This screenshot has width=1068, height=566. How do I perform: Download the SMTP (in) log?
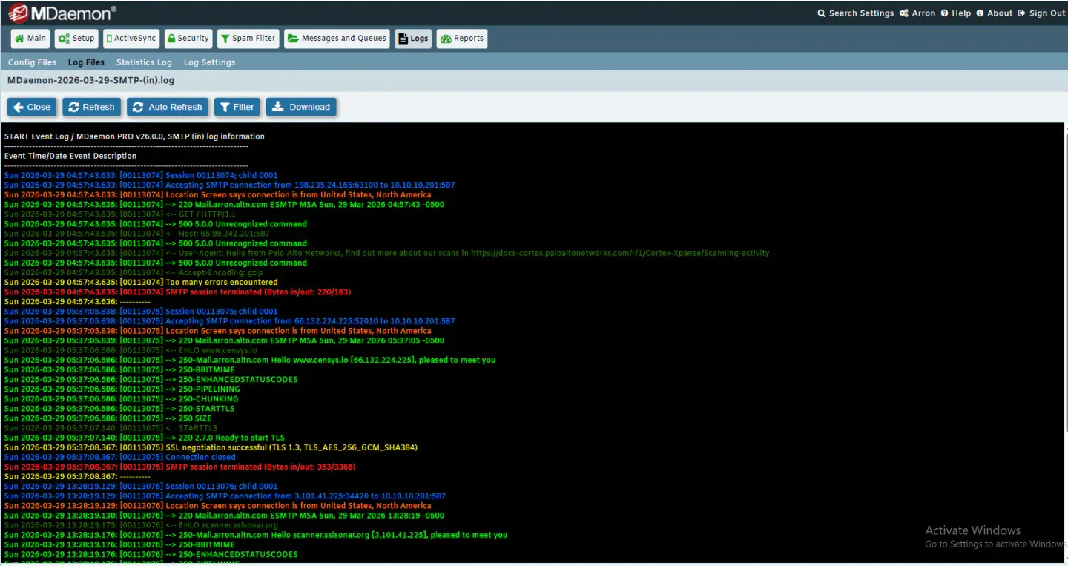coord(301,107)
